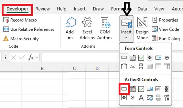Open the Help tab
The width and height of the screenshot is (183, 108).
pos(61,9)
